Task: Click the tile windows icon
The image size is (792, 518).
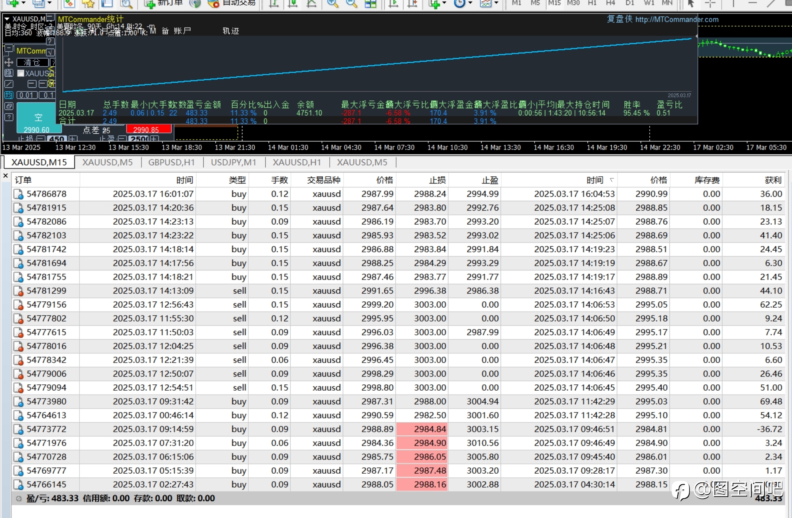Action: (370, 4)
